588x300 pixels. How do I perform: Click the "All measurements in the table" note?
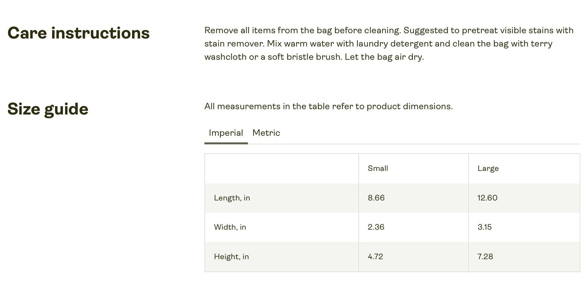pyautogui.click(x=328, y=107)
